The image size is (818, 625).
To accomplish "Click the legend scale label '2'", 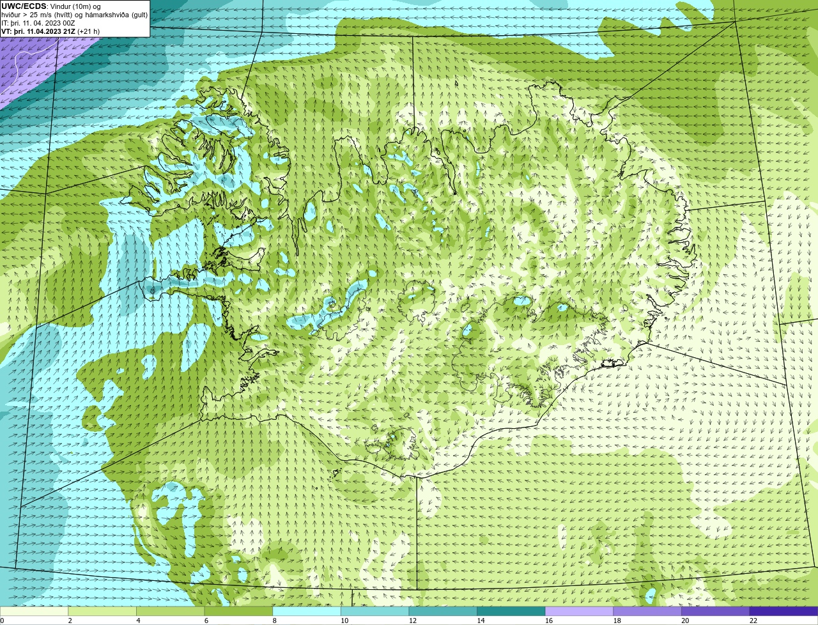I will (70, 621).
